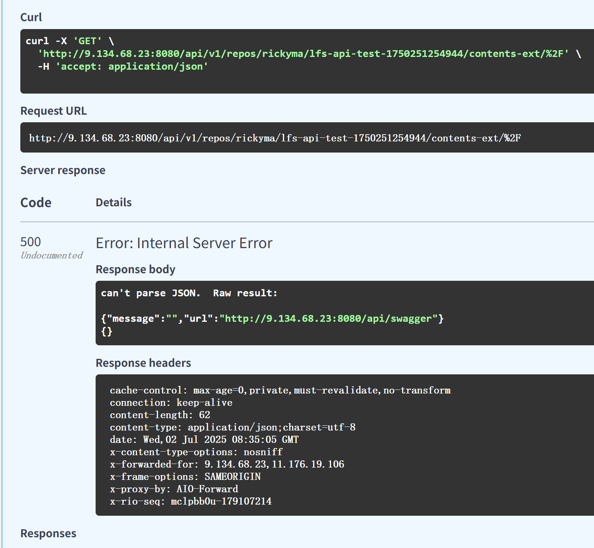The width and height of the screenshot is (594, 548).
Task: Click the Undocumented label under 500
Action: click(x=52, y=255)
